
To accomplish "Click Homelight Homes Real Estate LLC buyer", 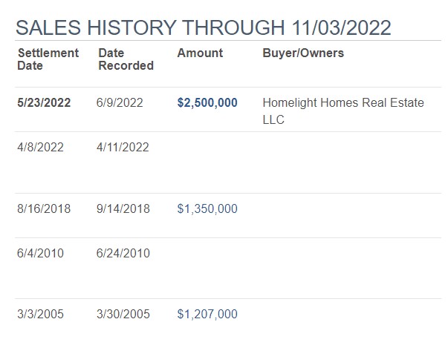I will point(343,111).
